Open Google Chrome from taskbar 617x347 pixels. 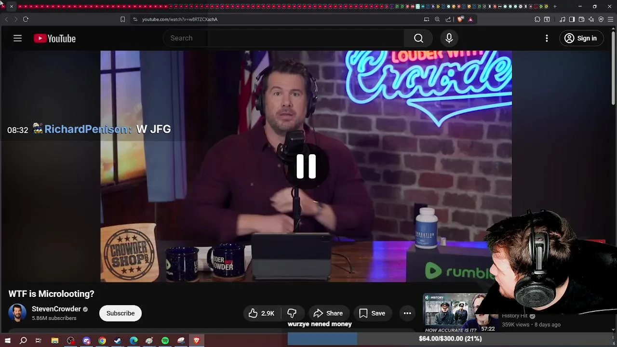[102, 341]
